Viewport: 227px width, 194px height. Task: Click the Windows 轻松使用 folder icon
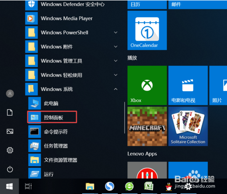click(x=31, y=75)
